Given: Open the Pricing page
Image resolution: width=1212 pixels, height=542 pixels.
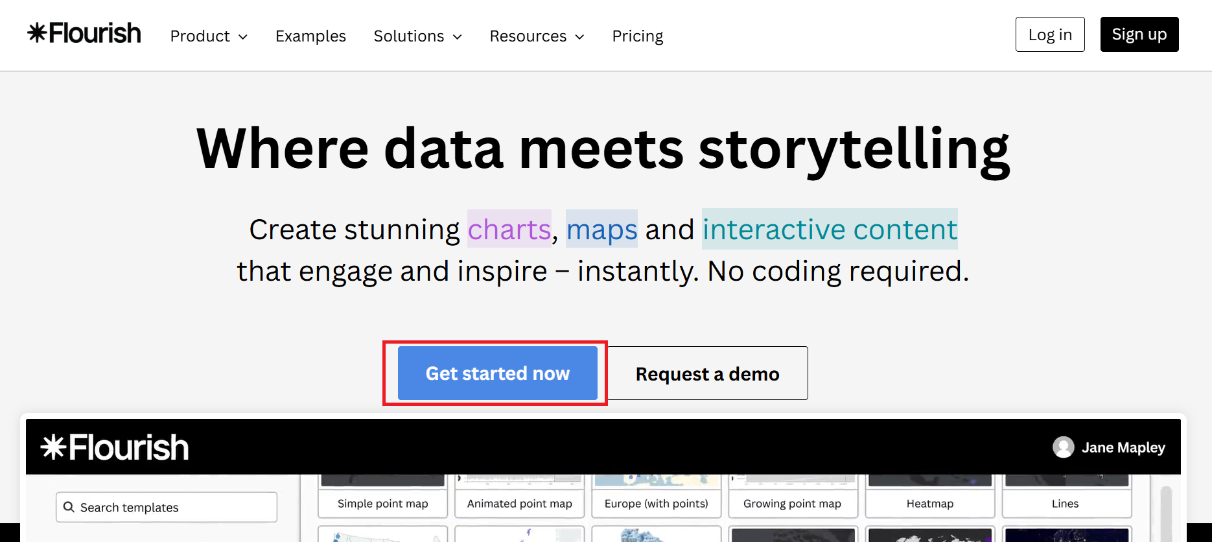Looking at the screenshot, I should click(x=637, y=36).
